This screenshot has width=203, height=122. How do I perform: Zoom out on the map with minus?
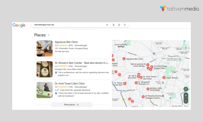pos(186,101)
